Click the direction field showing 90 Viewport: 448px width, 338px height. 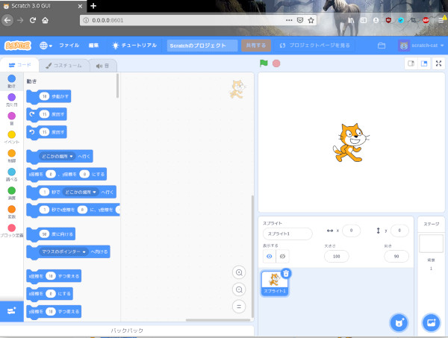tap(396, 257)
